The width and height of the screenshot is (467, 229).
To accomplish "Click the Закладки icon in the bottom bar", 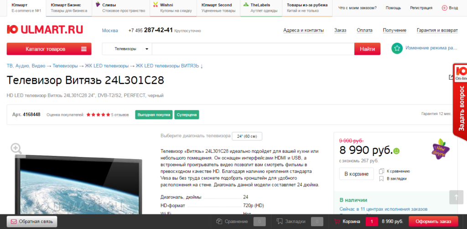I will pos(280,221).
